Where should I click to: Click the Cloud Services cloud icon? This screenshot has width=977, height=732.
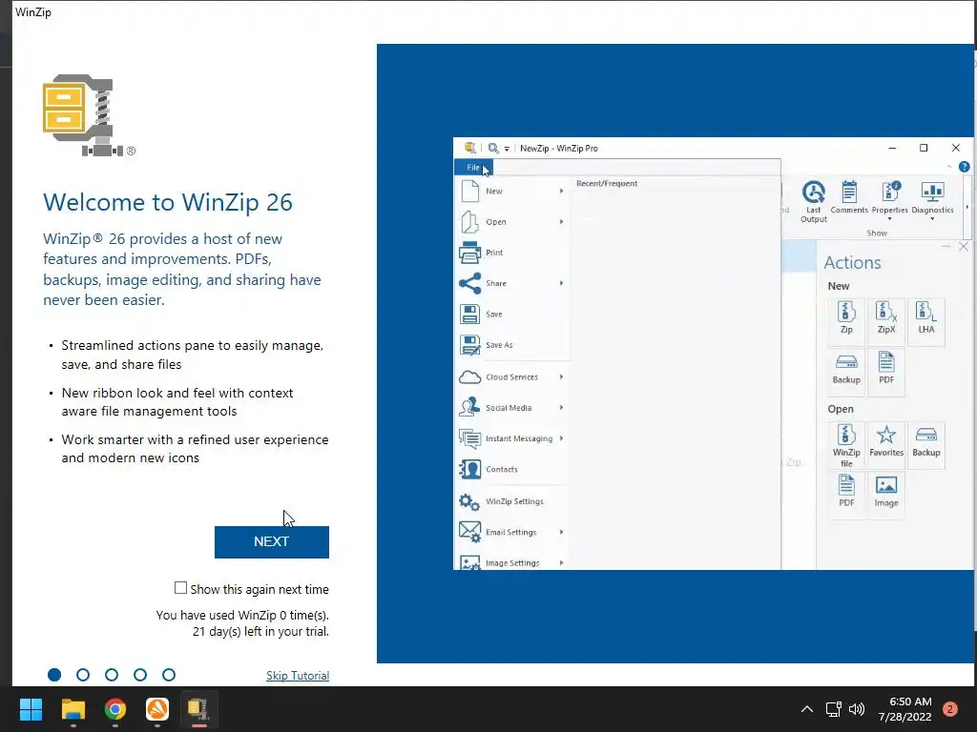[469, 377]
